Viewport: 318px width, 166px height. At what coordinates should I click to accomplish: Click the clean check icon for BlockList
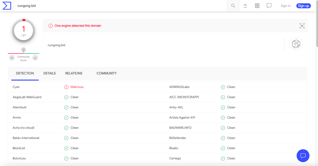(x=66, y=148)
